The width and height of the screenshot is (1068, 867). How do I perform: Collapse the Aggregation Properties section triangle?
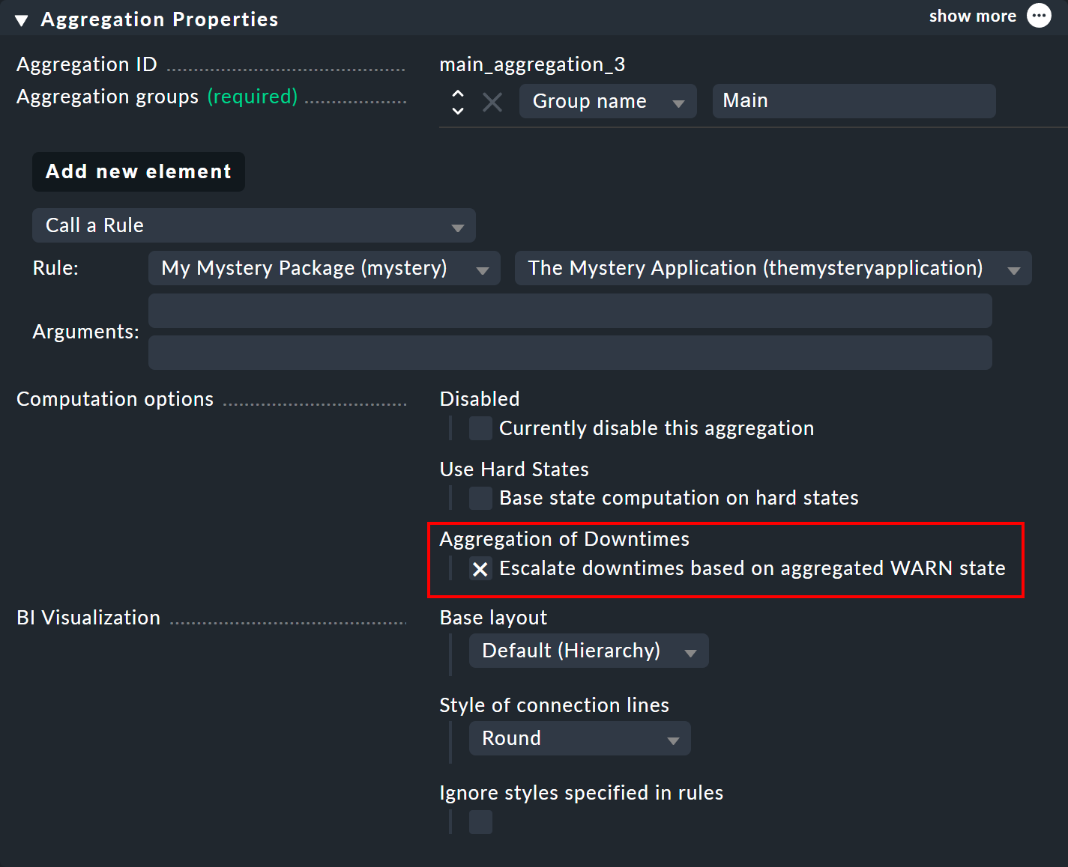click(22, 20)
